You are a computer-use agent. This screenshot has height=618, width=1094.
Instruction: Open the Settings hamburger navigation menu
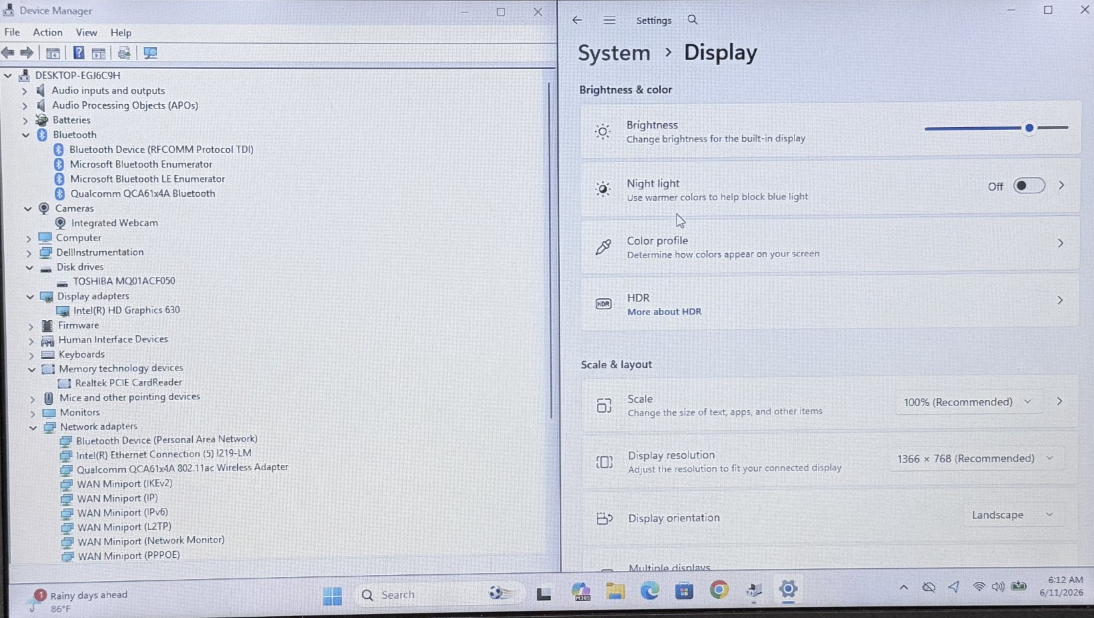[x=609, y=20]
